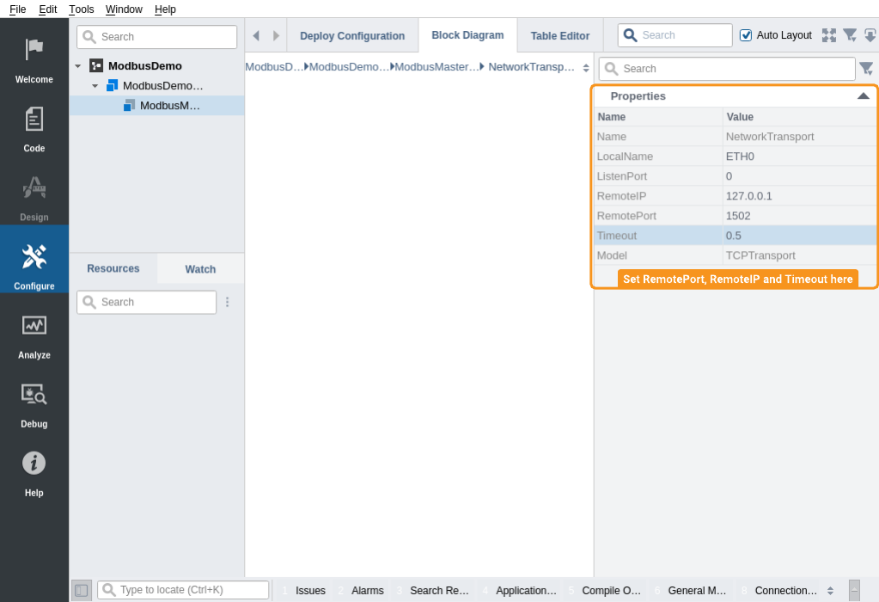Open the Code view in sidebar
879x602 pixels.
[x=34, y=127]
